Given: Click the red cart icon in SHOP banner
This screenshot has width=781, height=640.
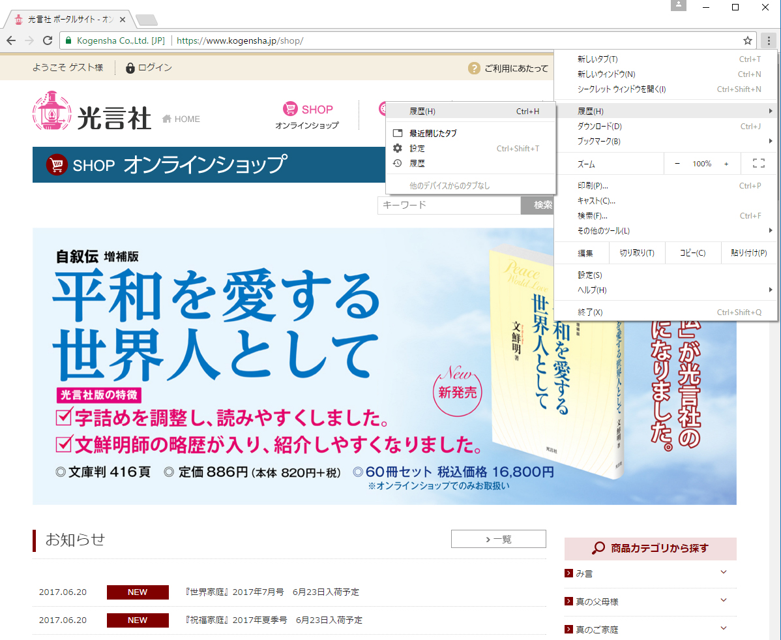Looking at the screenshot, I should [57, 164].
